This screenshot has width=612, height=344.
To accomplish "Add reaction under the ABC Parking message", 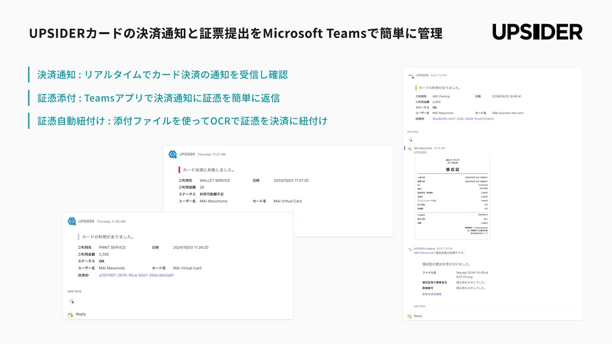I will coord(410,140).
